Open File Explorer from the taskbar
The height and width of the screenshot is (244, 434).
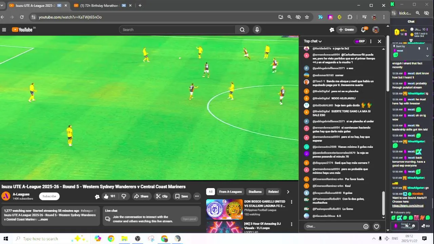(x=124, y=239)
